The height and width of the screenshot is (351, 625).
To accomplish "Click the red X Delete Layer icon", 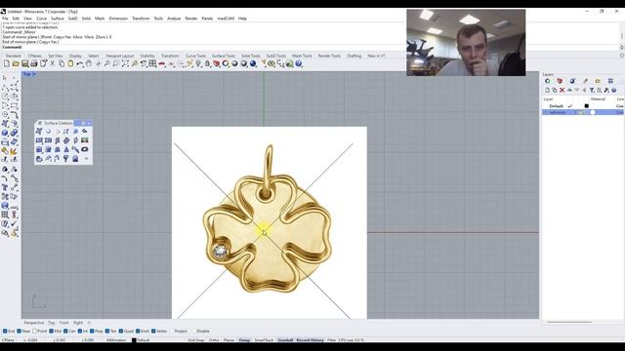I will click(x=562, y=91).
